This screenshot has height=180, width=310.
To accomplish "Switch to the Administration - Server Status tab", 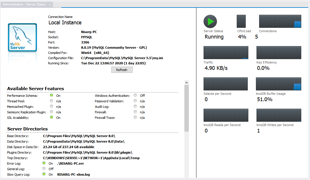I will 23,4.
